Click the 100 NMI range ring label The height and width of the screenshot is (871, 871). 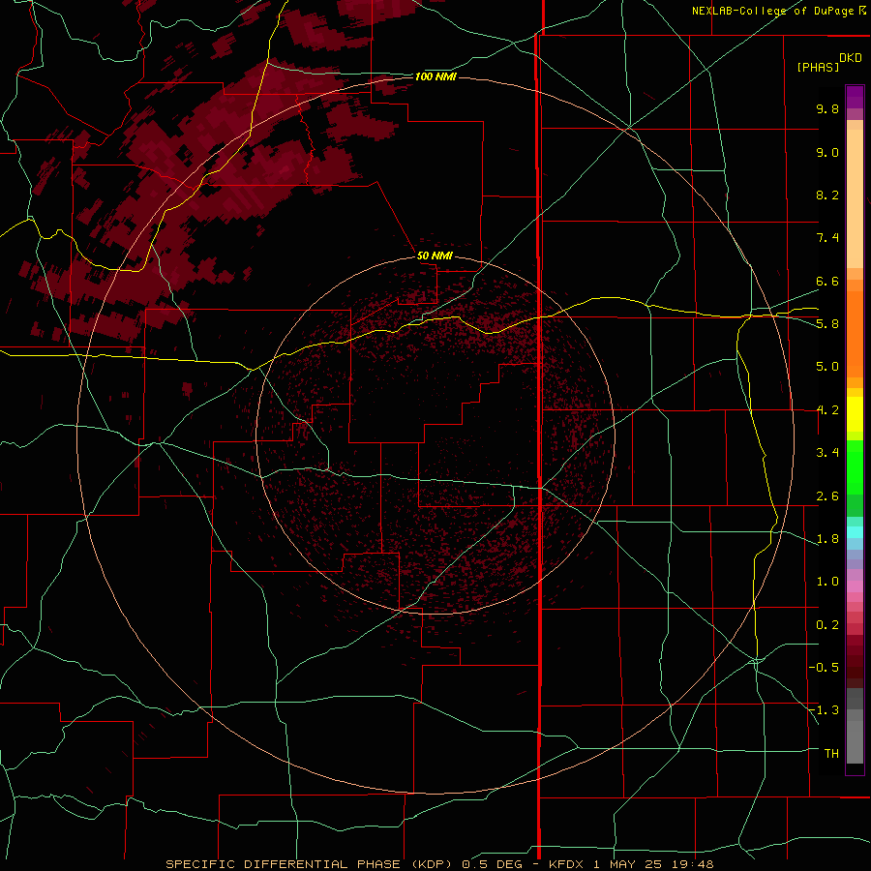pos(435,76)
